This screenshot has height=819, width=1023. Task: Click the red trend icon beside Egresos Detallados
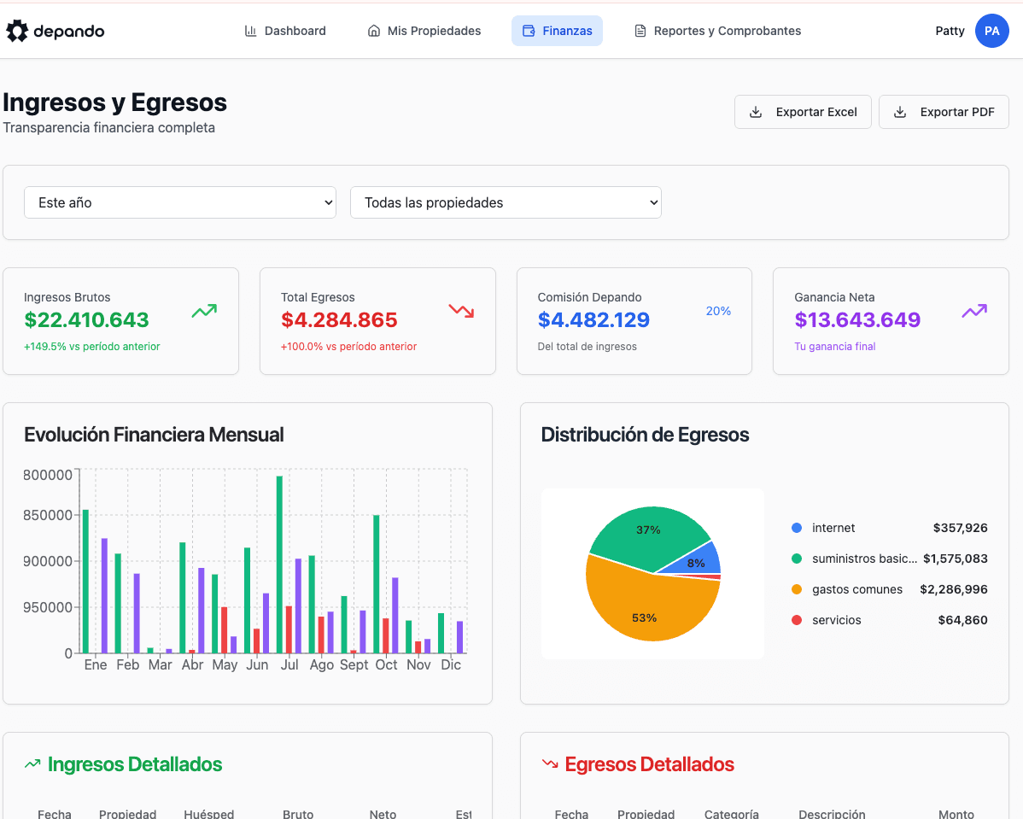(x=550, y=764)
